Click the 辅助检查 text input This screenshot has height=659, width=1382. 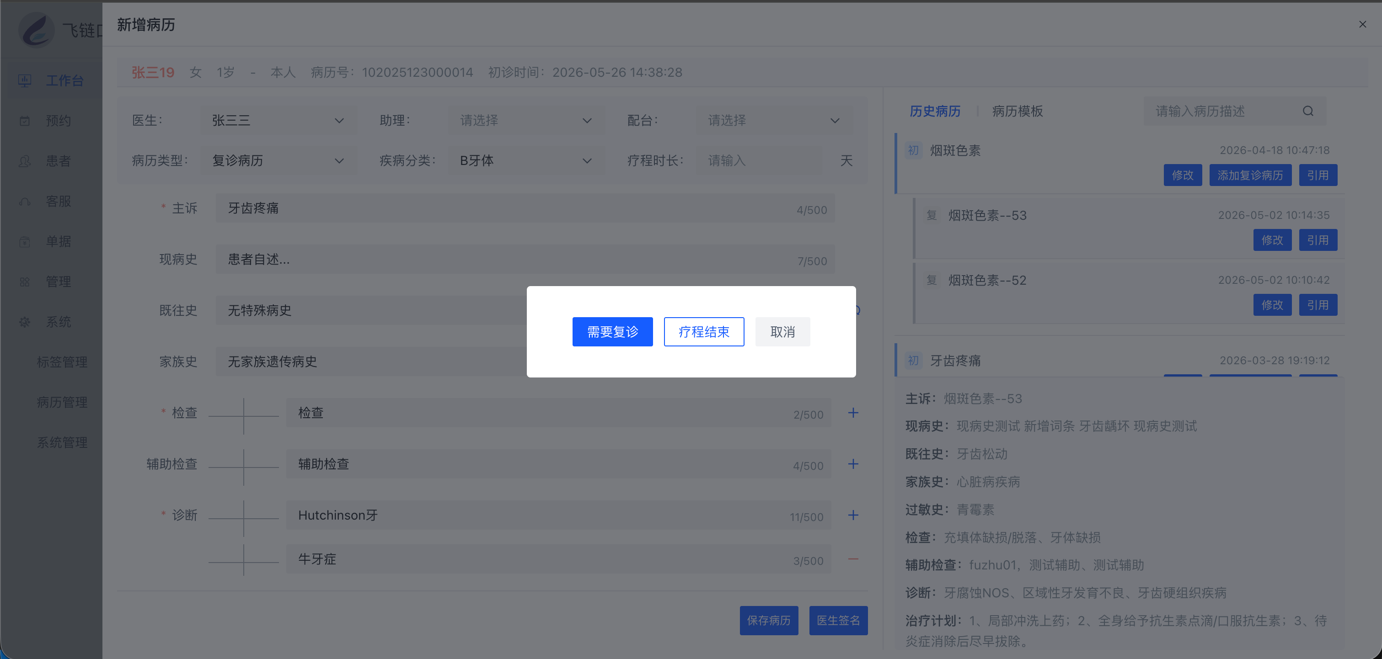coord(558,464)
